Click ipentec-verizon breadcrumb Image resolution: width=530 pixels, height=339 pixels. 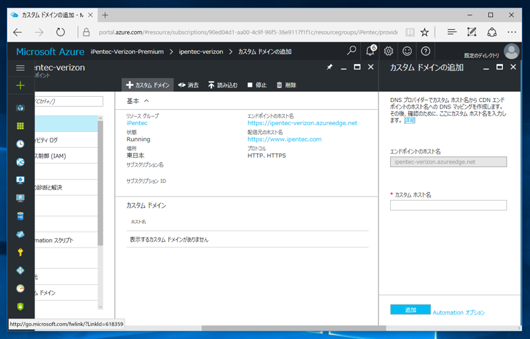click(201, 52)
